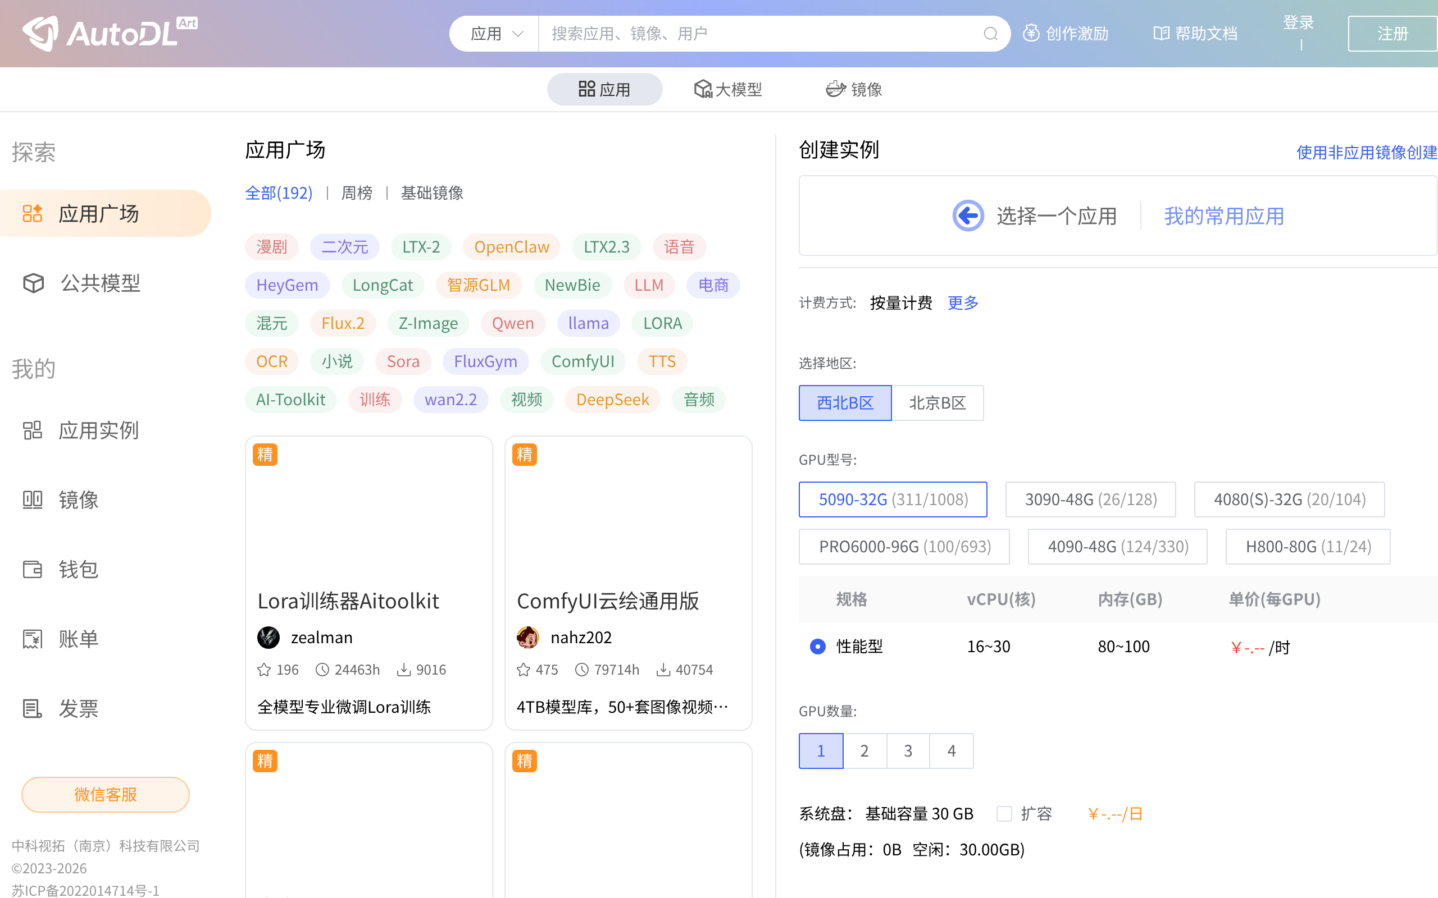Click the clock icon beside 79714h
1438x898 pixels.
click(582, 670)
